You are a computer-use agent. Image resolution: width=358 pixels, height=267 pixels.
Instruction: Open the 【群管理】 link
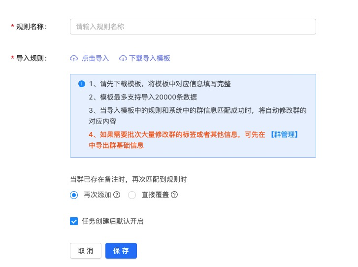point(284,134)
